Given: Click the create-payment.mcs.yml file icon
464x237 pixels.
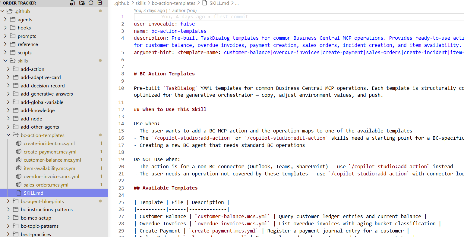Looking at the screenshot, I should (19, 152).
